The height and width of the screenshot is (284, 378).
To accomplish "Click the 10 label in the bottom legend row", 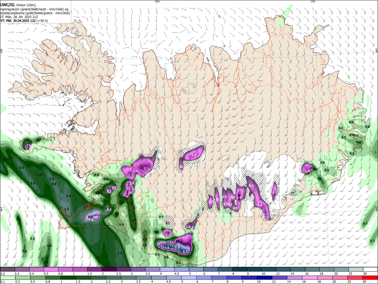I will tap(259, 282).
